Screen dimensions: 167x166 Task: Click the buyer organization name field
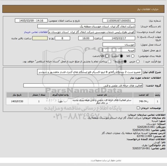pos(86,26)
